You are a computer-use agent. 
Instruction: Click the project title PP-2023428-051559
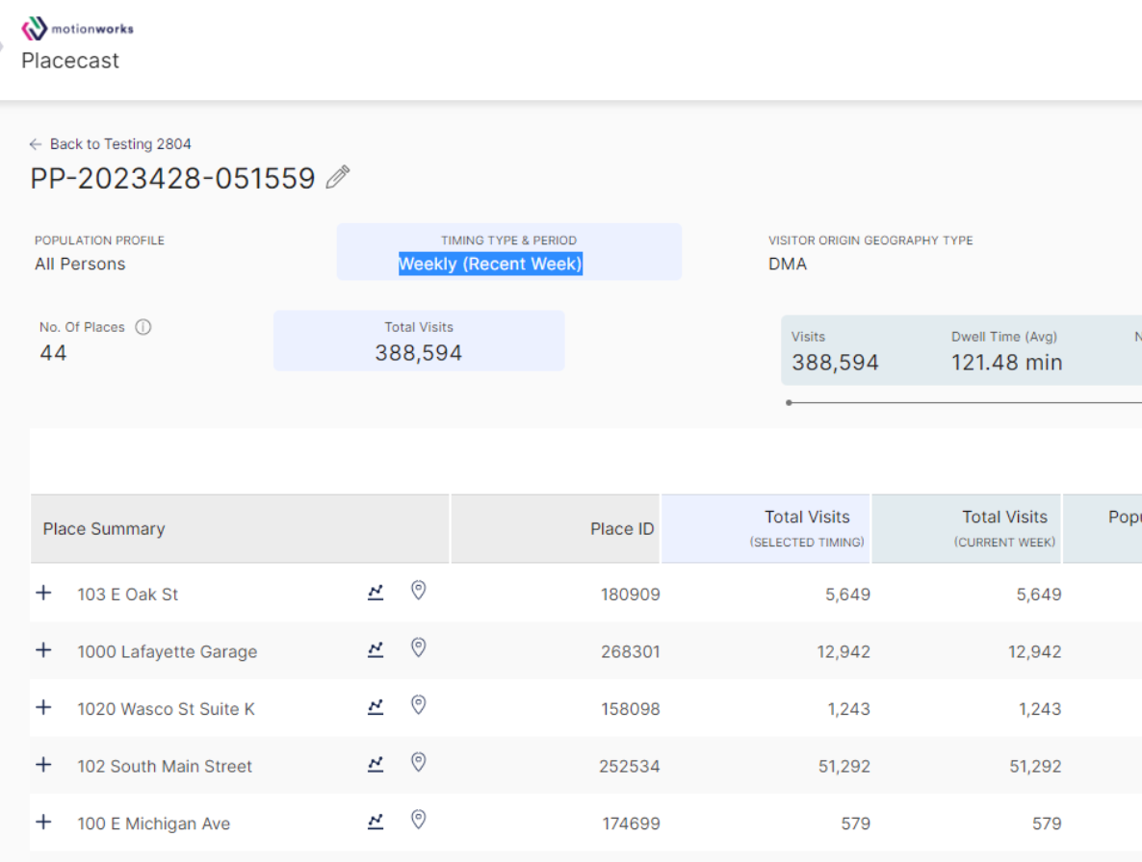[172, 178]
